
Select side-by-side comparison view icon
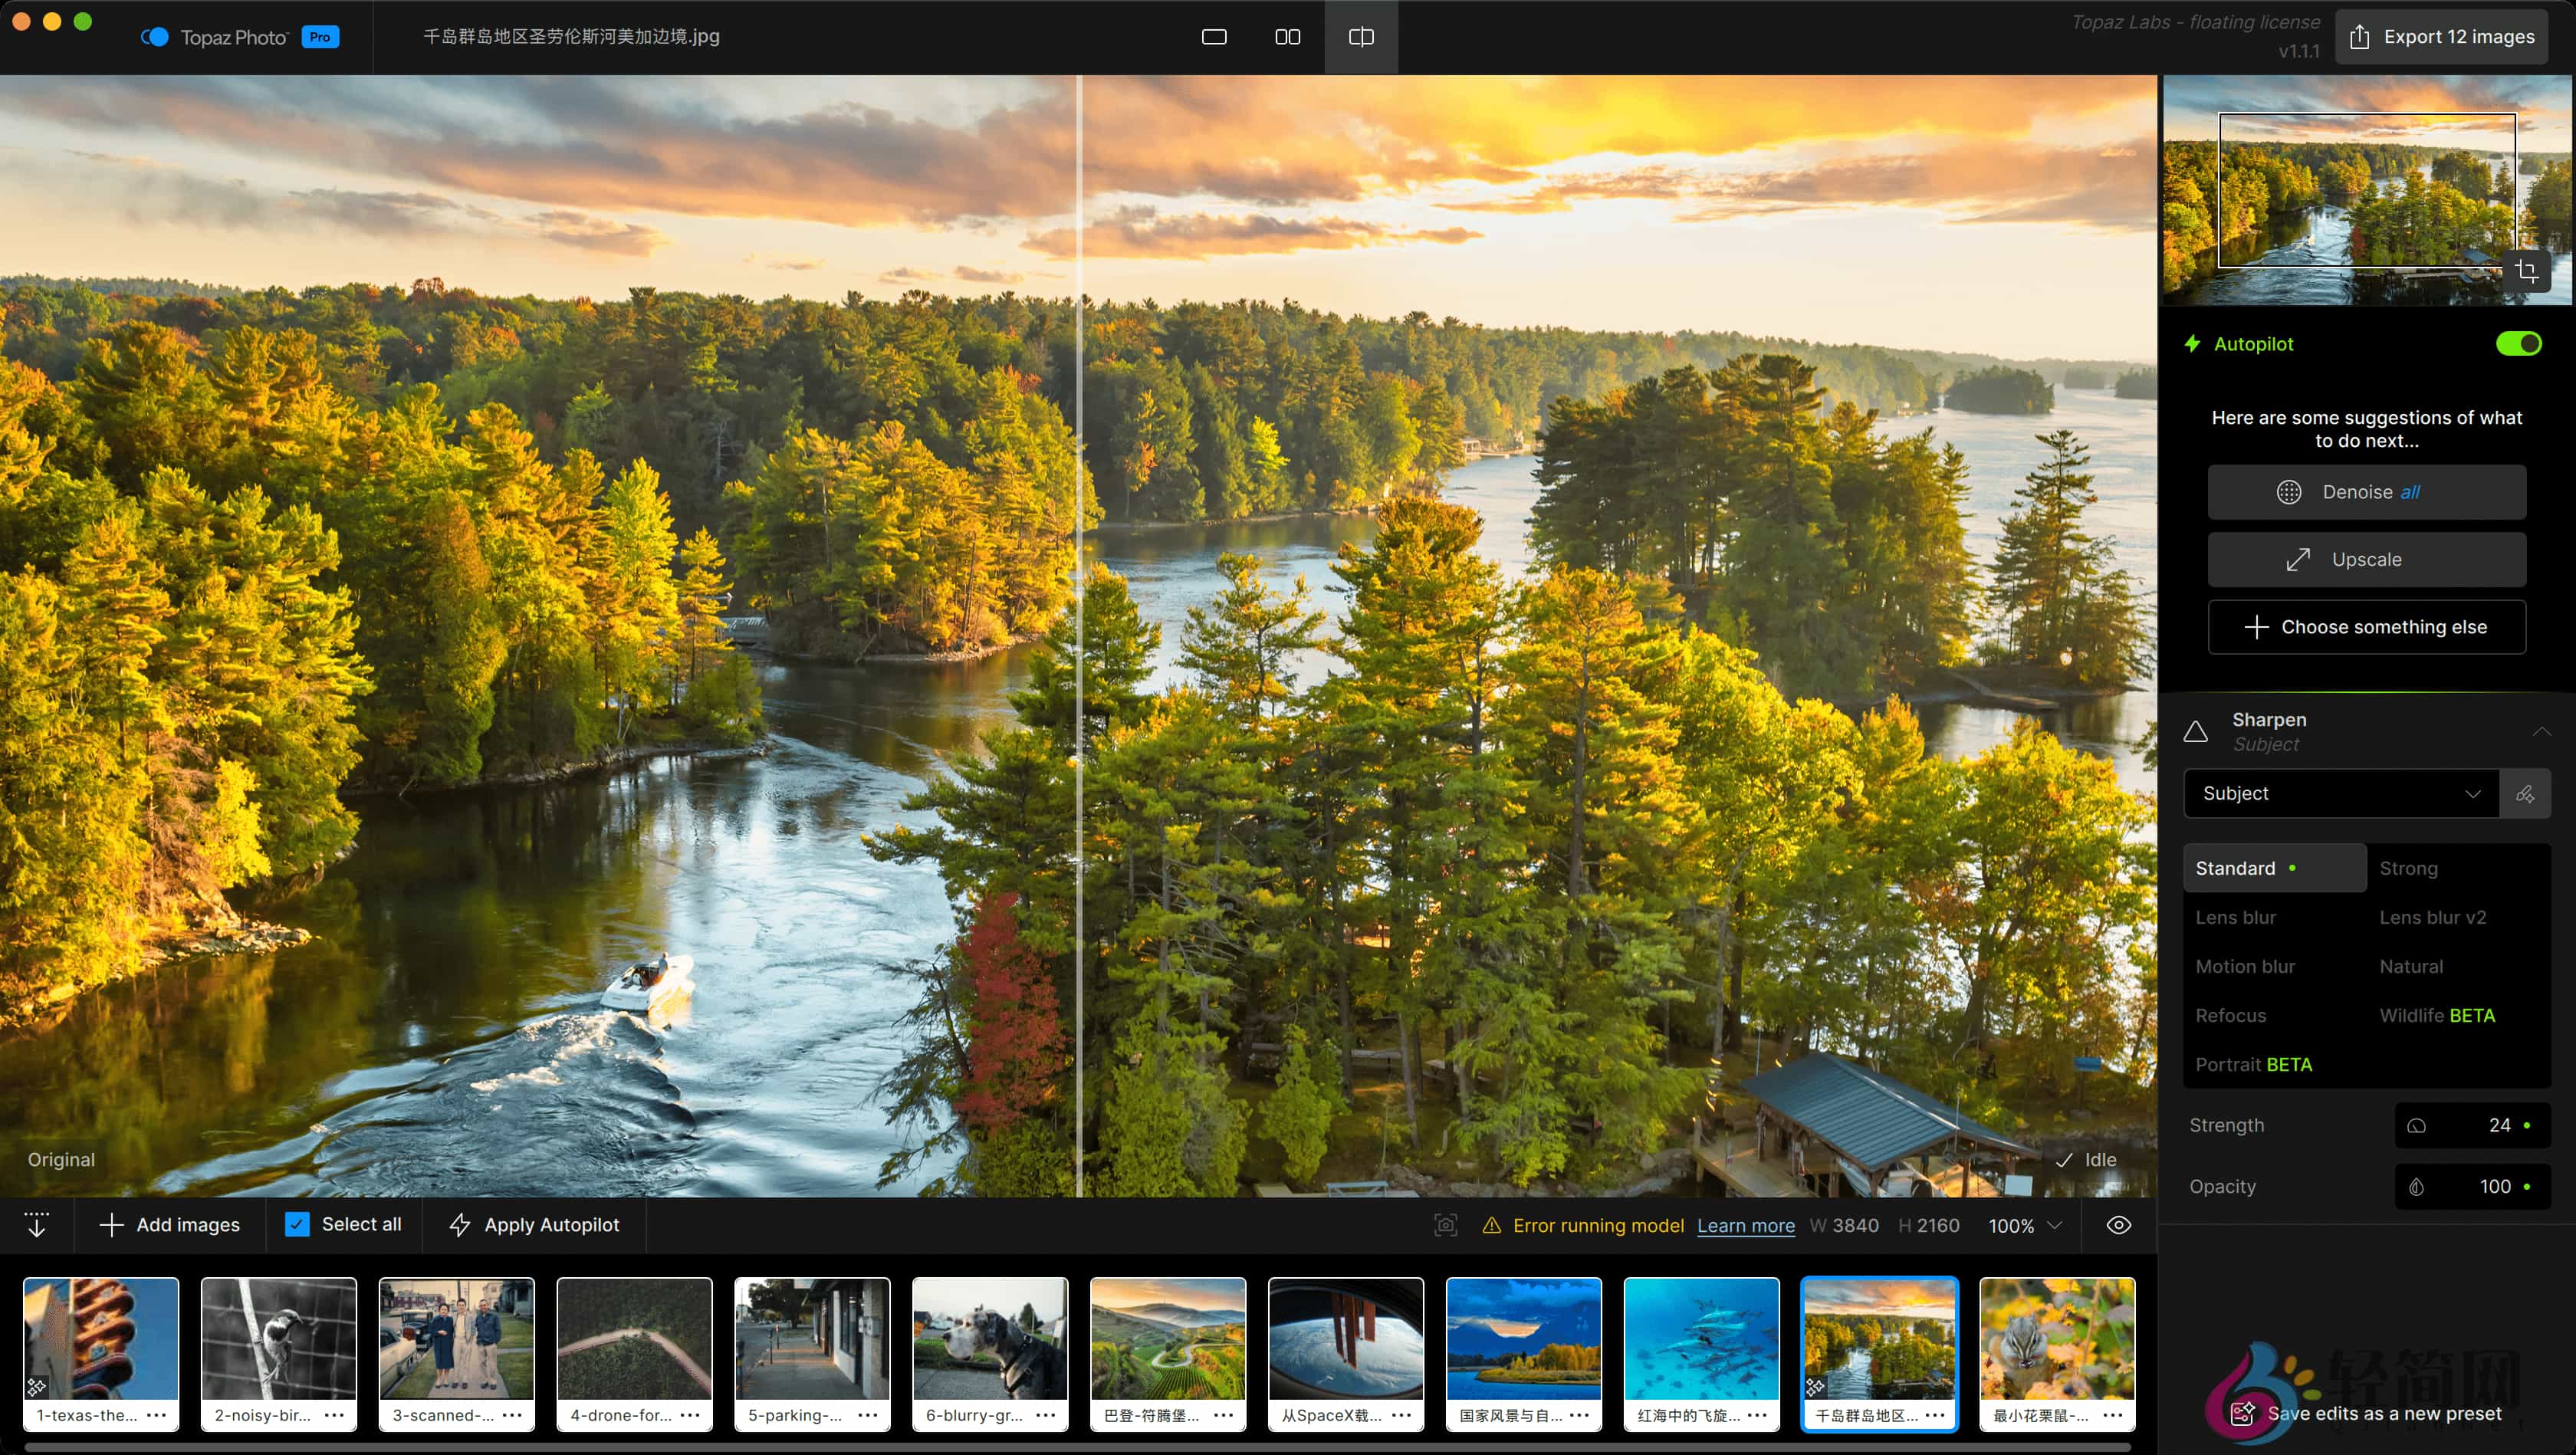click(x=1287, y=37)
